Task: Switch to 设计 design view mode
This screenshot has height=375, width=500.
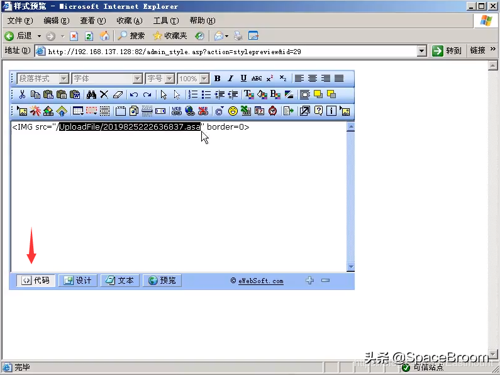Action: [78, 281]
